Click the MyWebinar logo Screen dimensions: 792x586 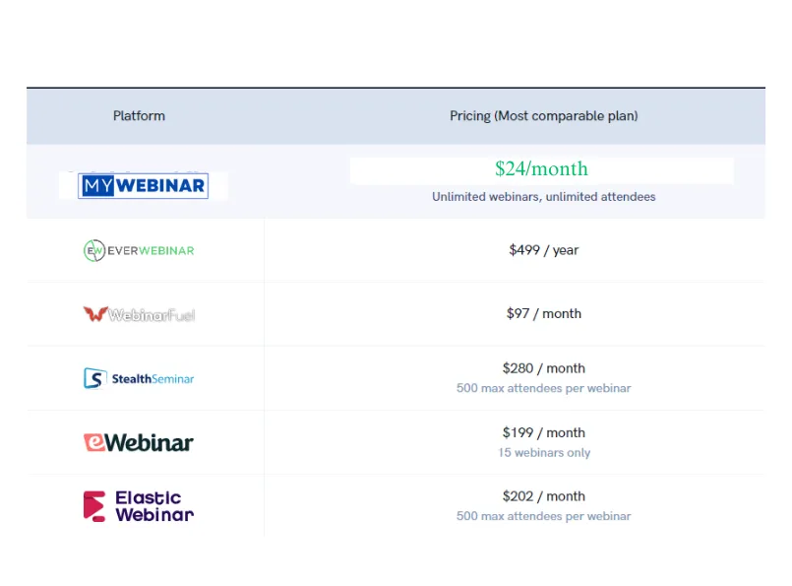[143, 185]
